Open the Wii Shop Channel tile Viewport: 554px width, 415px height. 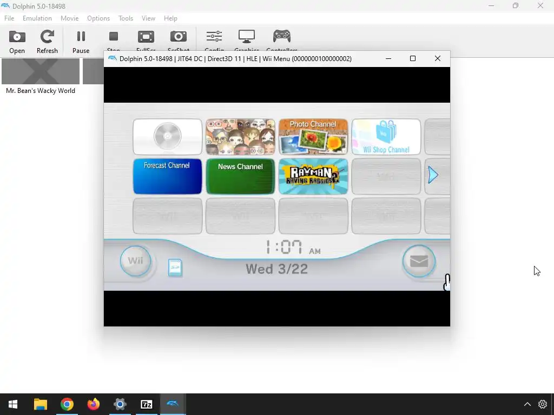coord(386,137)
